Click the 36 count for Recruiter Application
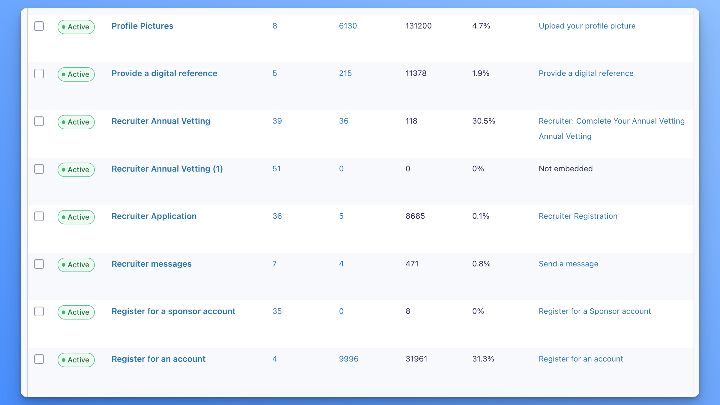Image resolution: width=720 pixels, height=405 pixels. pos(277,216)
